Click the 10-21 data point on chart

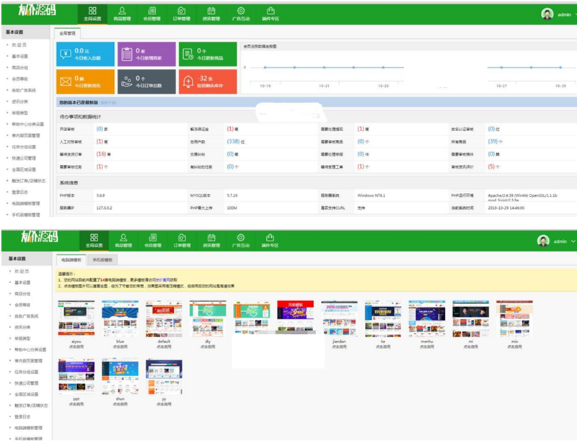pos(324,68)
